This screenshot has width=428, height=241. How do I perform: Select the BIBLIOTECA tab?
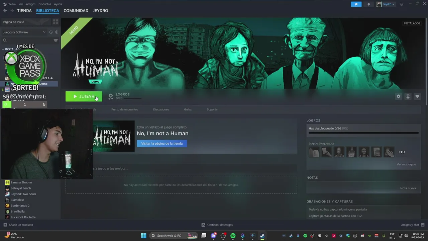click(47, 11)
